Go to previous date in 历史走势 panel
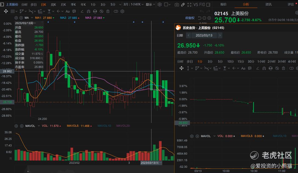Image resolution: width=298 pixels, height=173 pixels. click(188, 35)
